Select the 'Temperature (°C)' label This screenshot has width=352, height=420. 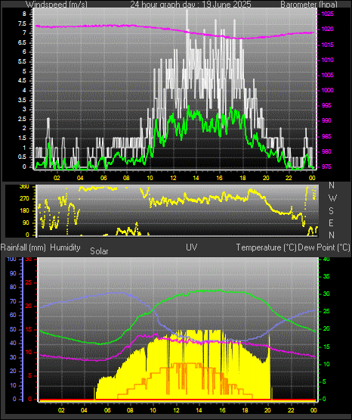tap(266, 247)
